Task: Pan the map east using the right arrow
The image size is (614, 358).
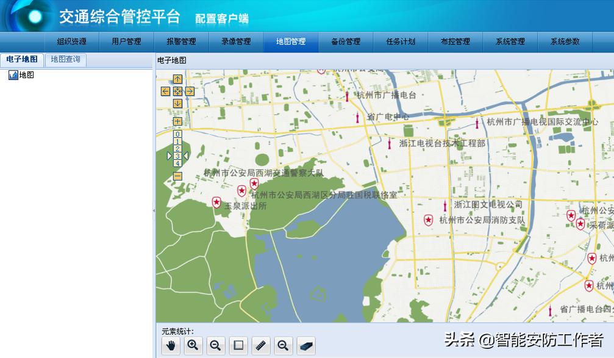Action: point(190,91)
